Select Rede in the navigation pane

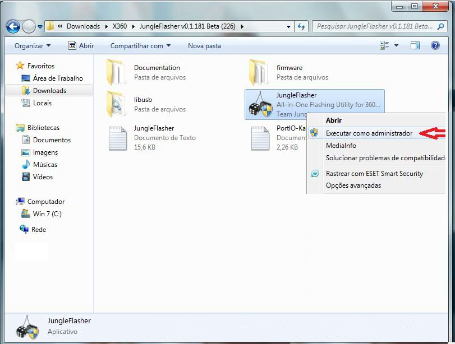pyautogui.click(x=39, y=230)
